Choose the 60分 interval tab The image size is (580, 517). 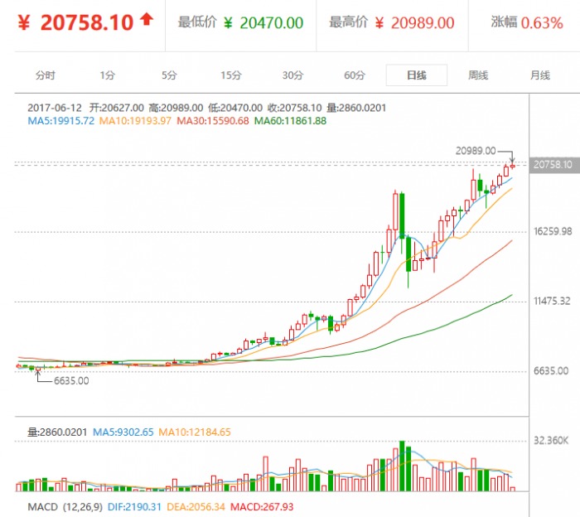[x=355, y=75]
